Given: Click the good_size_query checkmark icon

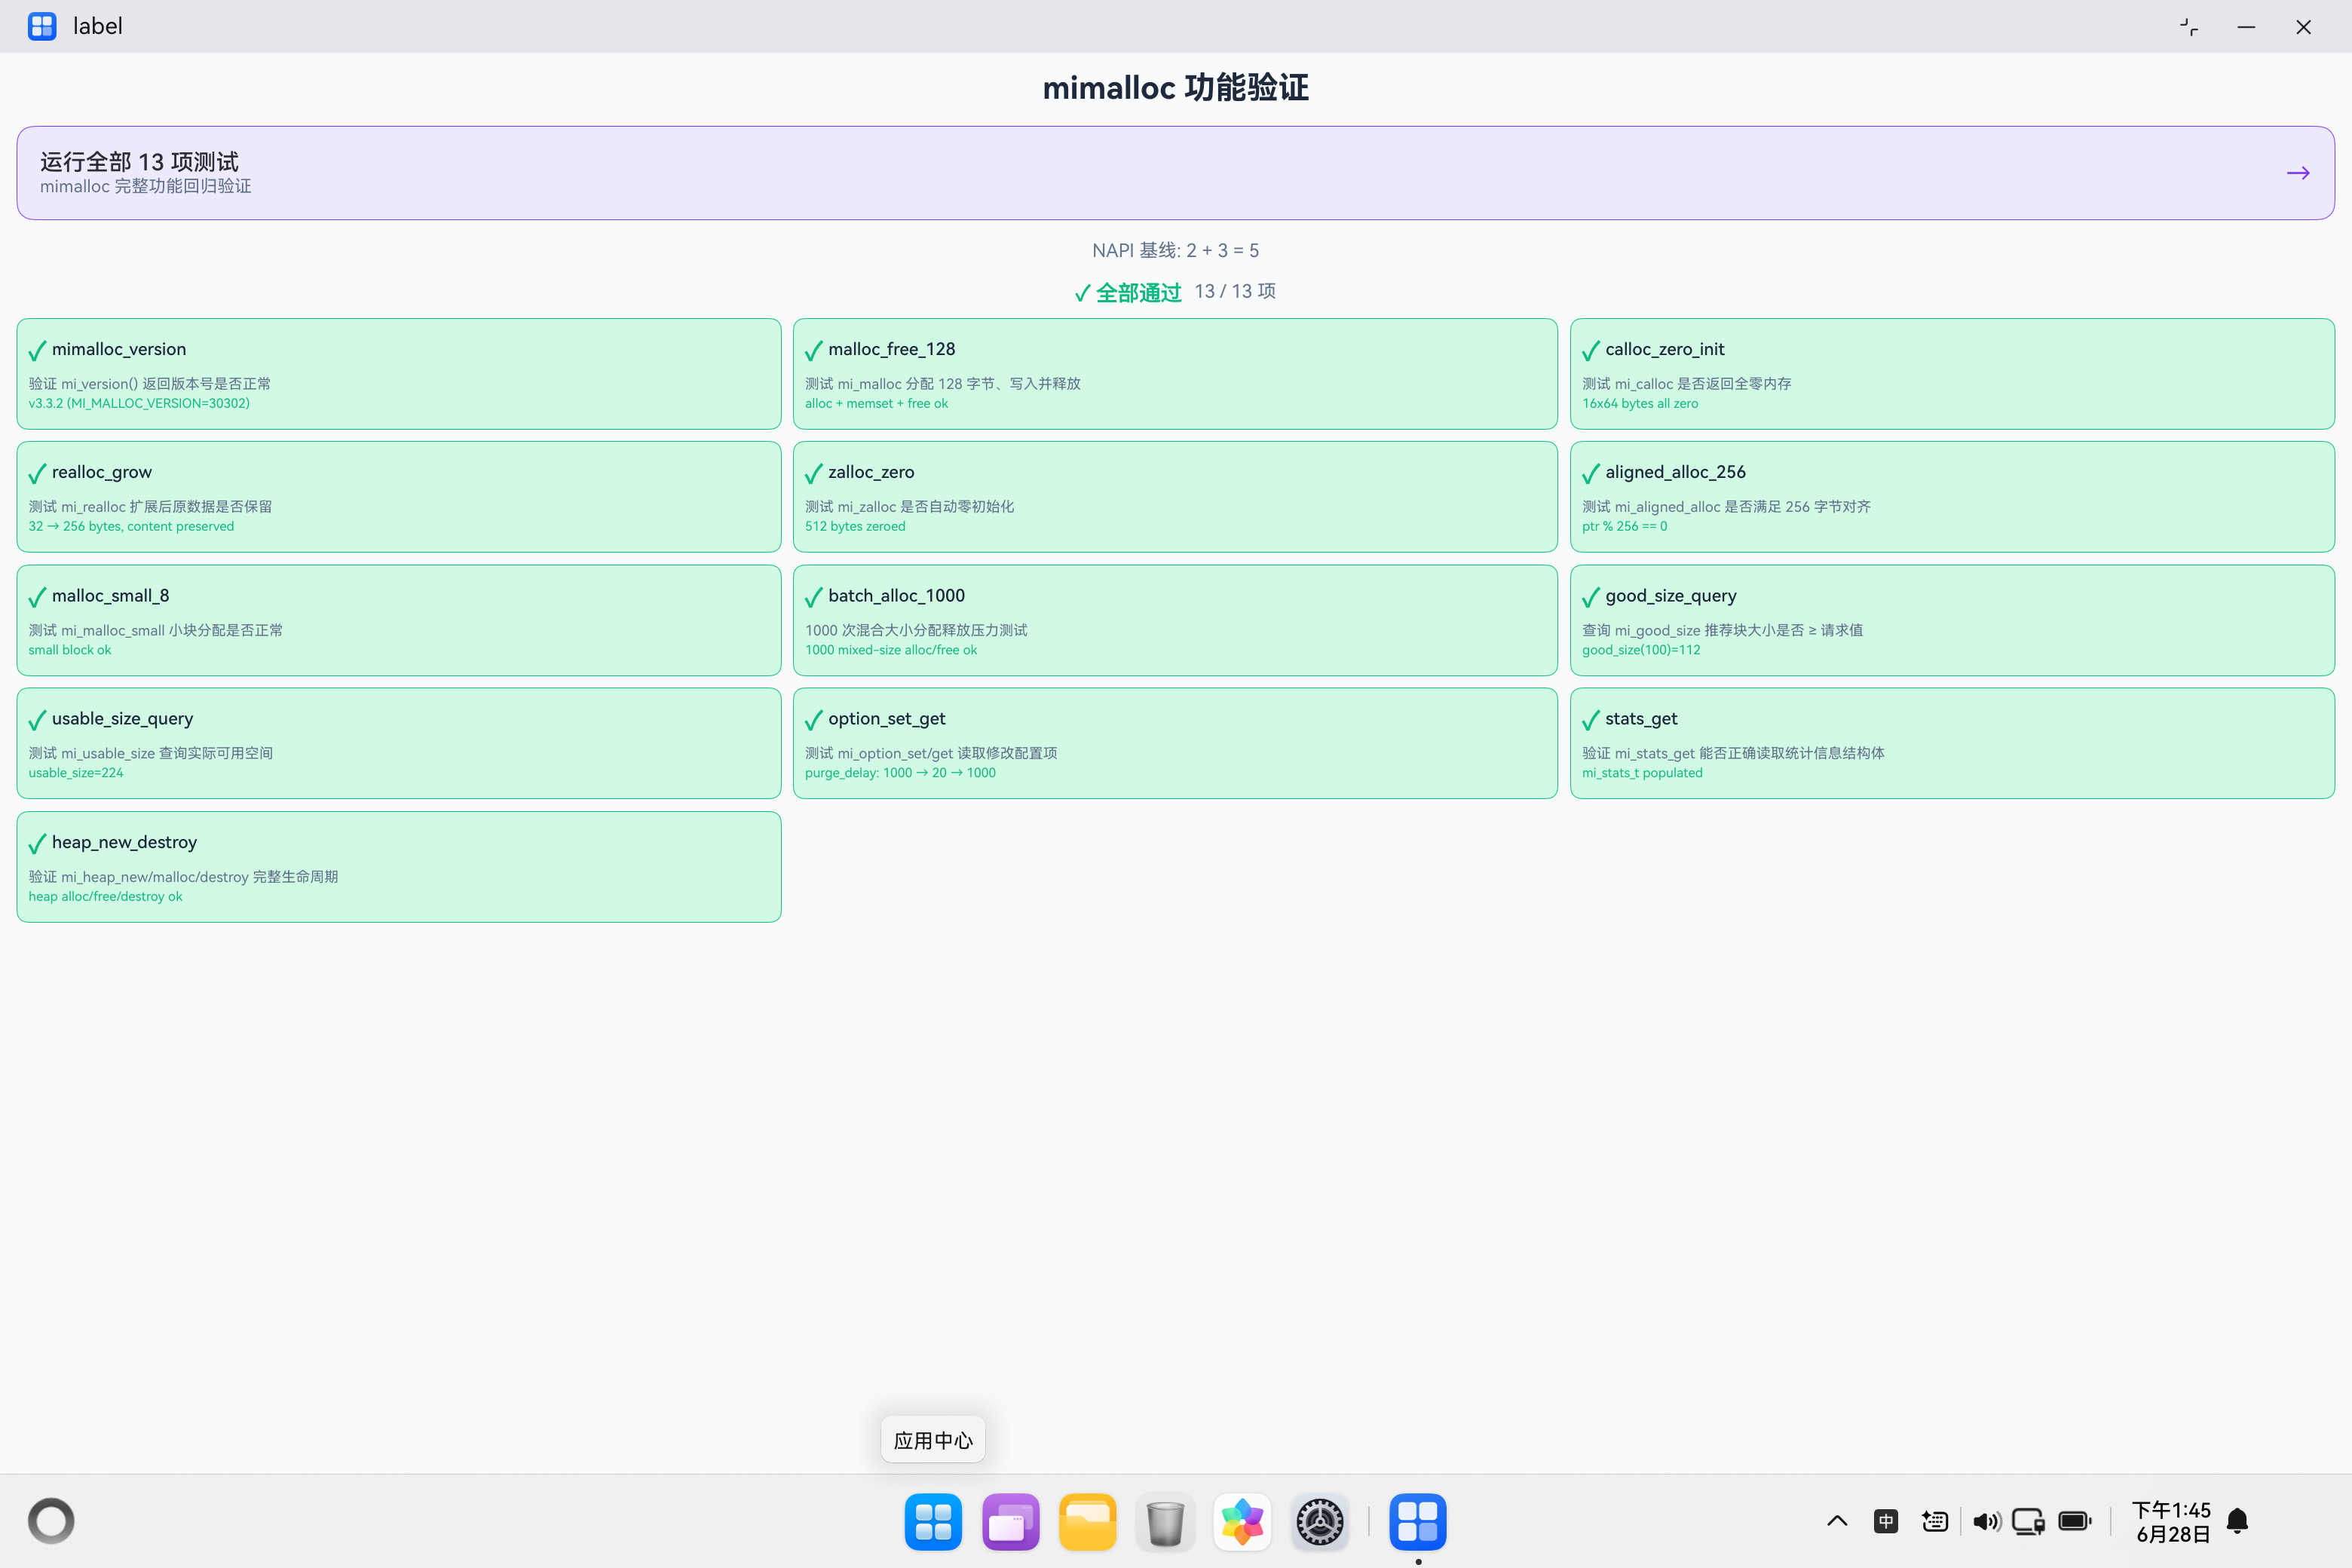Looking at the screenshot, I should tap(1591, 597).
